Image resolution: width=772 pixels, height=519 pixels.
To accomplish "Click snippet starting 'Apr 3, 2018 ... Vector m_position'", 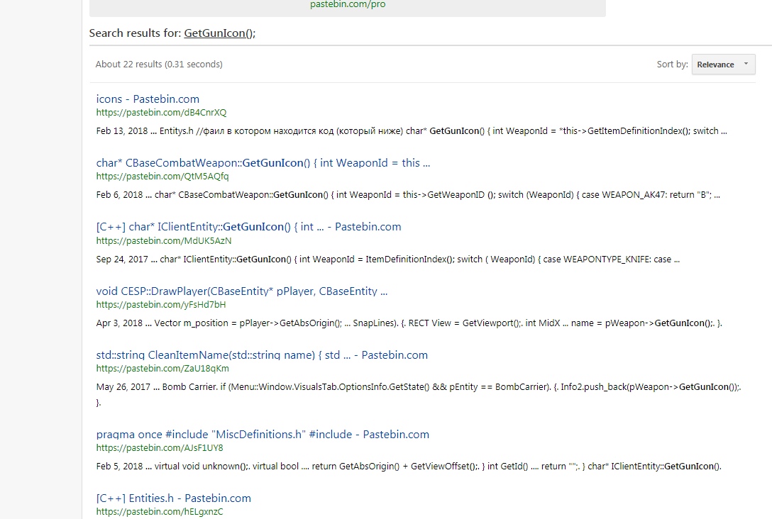I will coord(409,323).
